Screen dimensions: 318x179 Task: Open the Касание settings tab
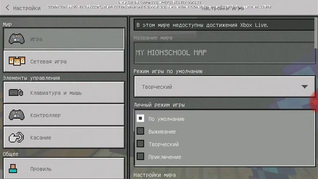click(64, 137)
